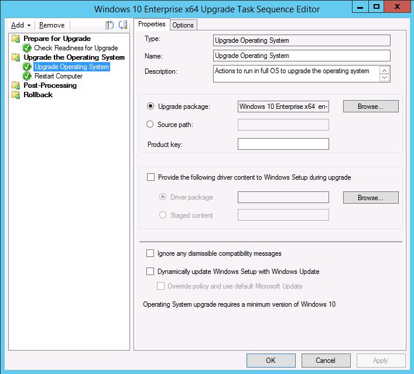
Task: Select the Source path radio button
Action: (x=150, y=125)
